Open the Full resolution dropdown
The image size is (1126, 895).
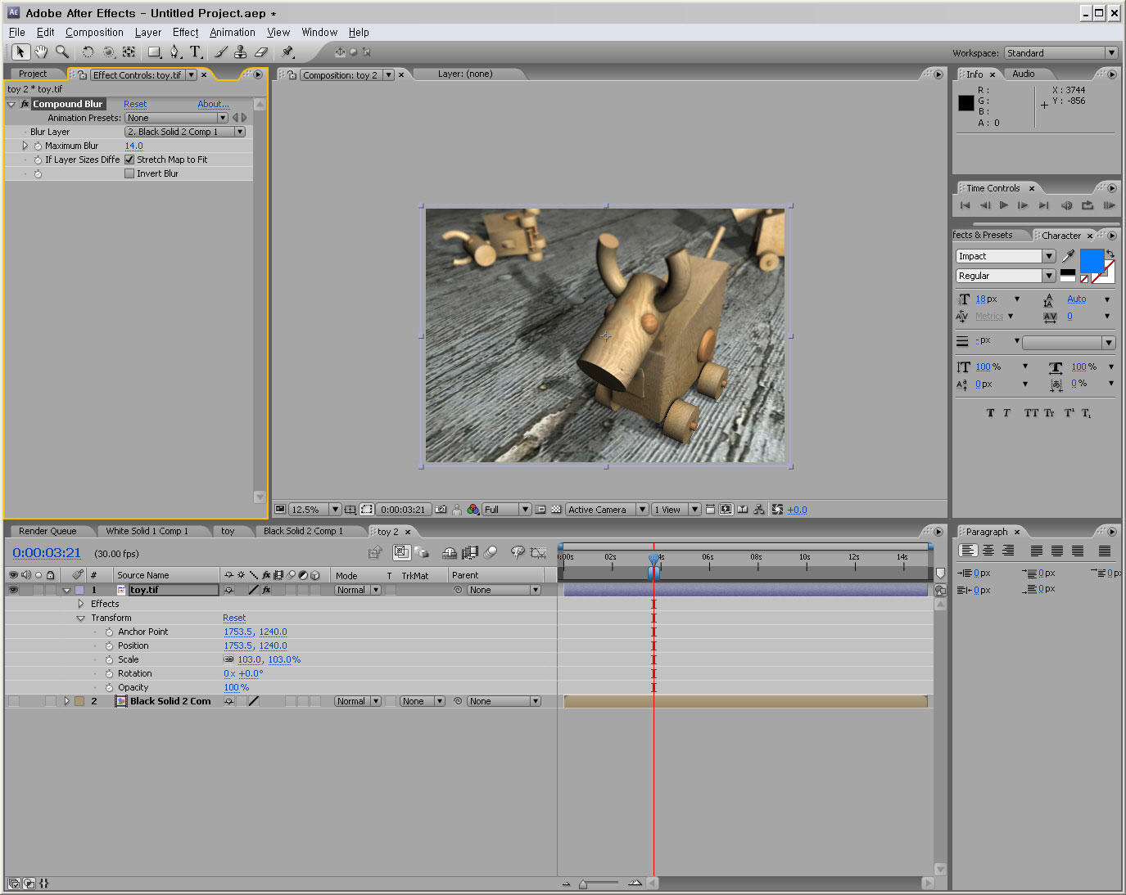coord(506,510)
